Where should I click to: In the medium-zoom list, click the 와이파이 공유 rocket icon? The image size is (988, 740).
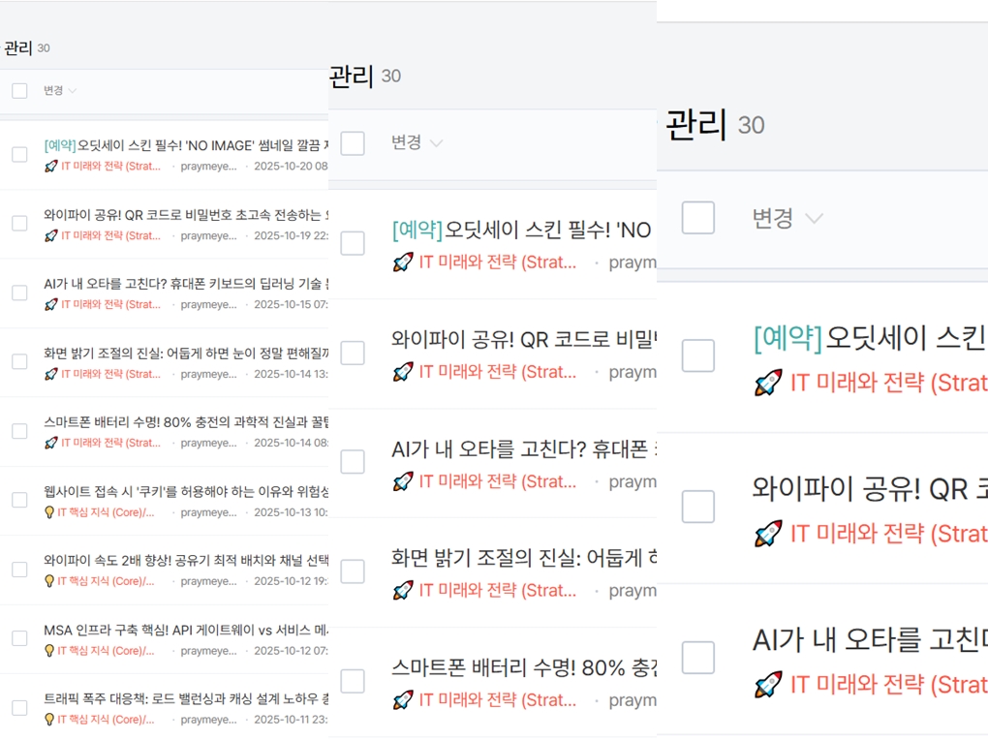(403, 372)
